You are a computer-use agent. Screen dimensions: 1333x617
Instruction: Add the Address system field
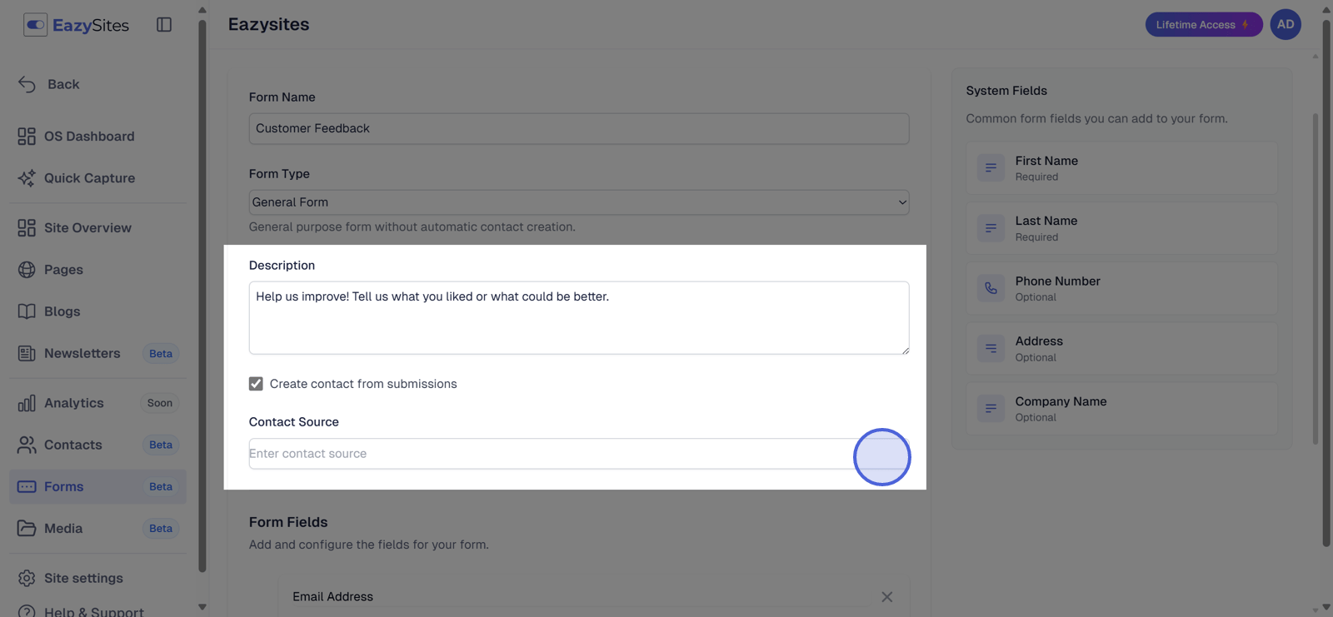[1121, 348]
